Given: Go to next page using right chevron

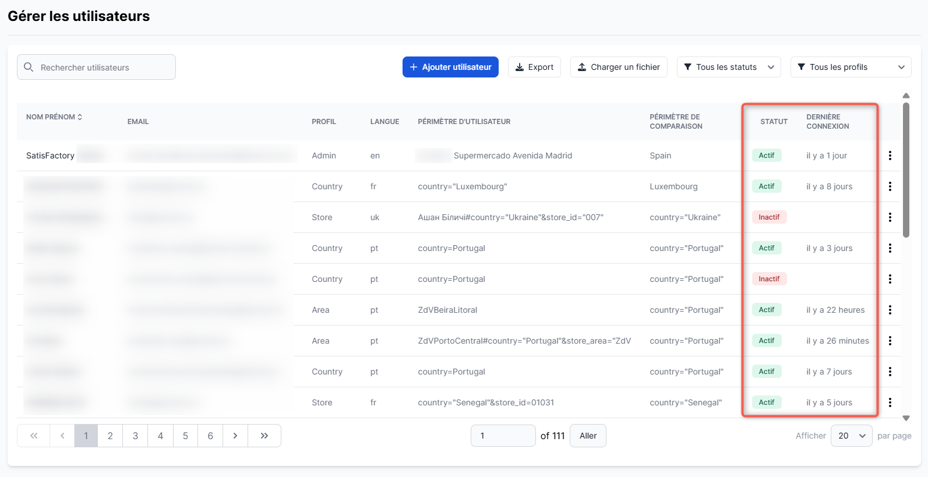Looking at the screenshot, I should (235, 436).
